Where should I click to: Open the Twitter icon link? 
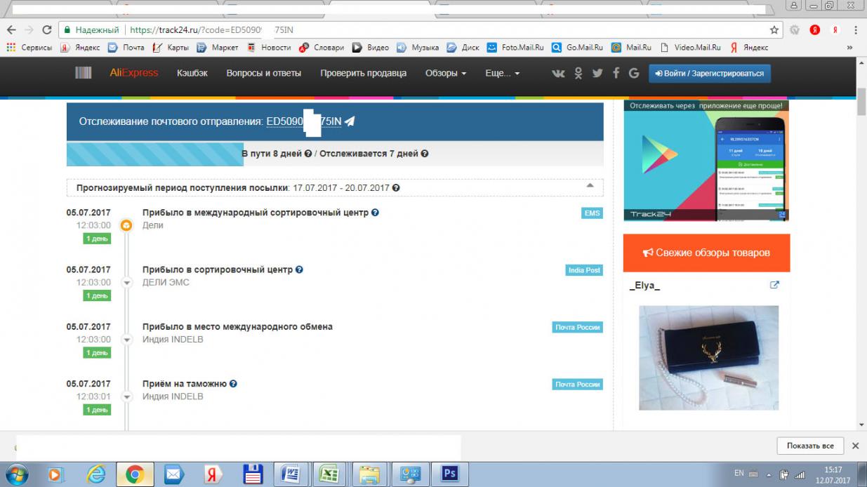[597, 73]
